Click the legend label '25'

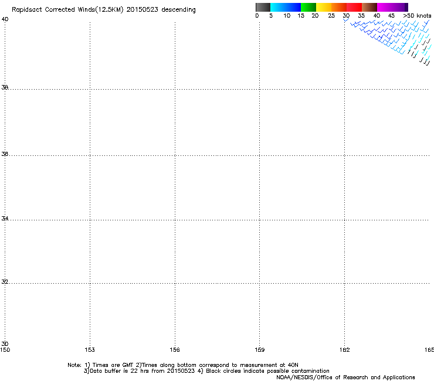coord(331,16)
